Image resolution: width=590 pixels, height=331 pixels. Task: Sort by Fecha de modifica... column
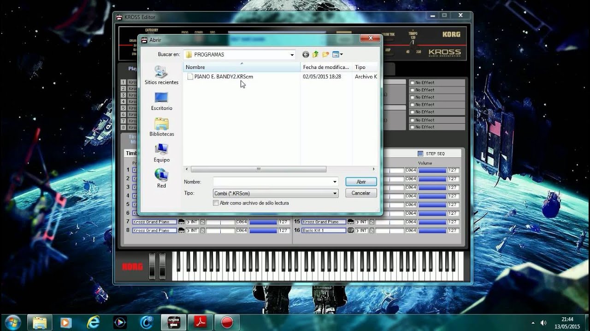click(x=326, y=67)
